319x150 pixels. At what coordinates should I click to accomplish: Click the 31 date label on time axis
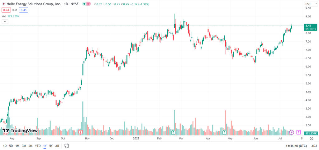coord(302,139)
